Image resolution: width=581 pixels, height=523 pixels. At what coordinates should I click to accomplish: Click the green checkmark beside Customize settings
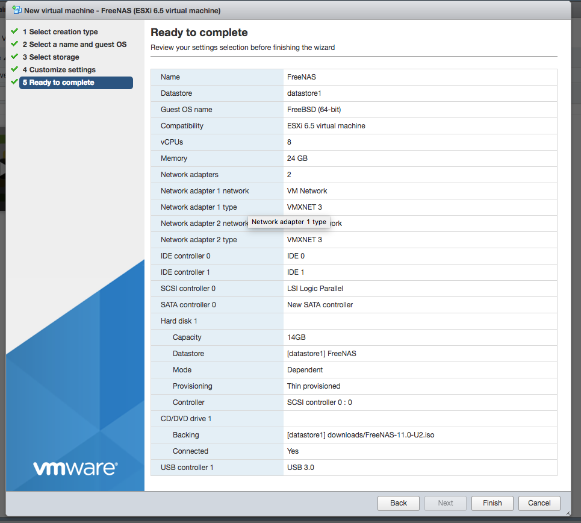coord(14,69)
